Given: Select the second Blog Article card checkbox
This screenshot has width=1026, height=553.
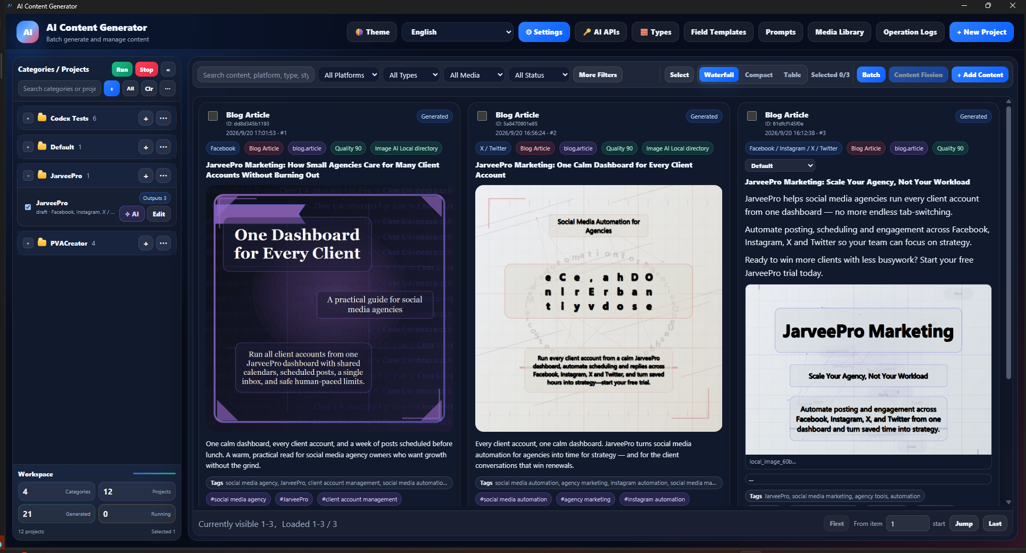Looking at the screenshot, I should (x=482, y=116).
